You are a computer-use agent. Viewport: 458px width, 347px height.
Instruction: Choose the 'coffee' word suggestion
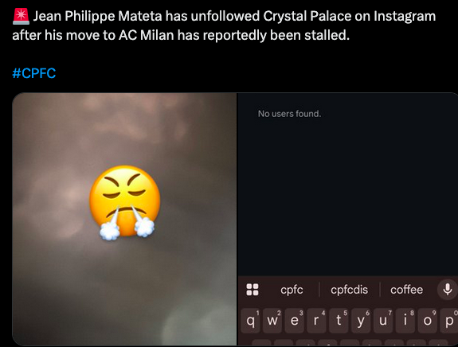pyautogui.click(x=406, y=290)
